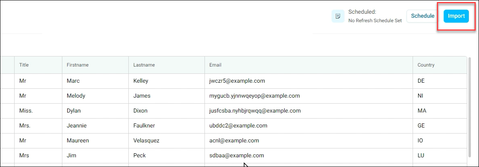Click the Lastname cell 'James'
Image resolution: width=479 pixels, height=167 pixels.
[x=166, y=96]
